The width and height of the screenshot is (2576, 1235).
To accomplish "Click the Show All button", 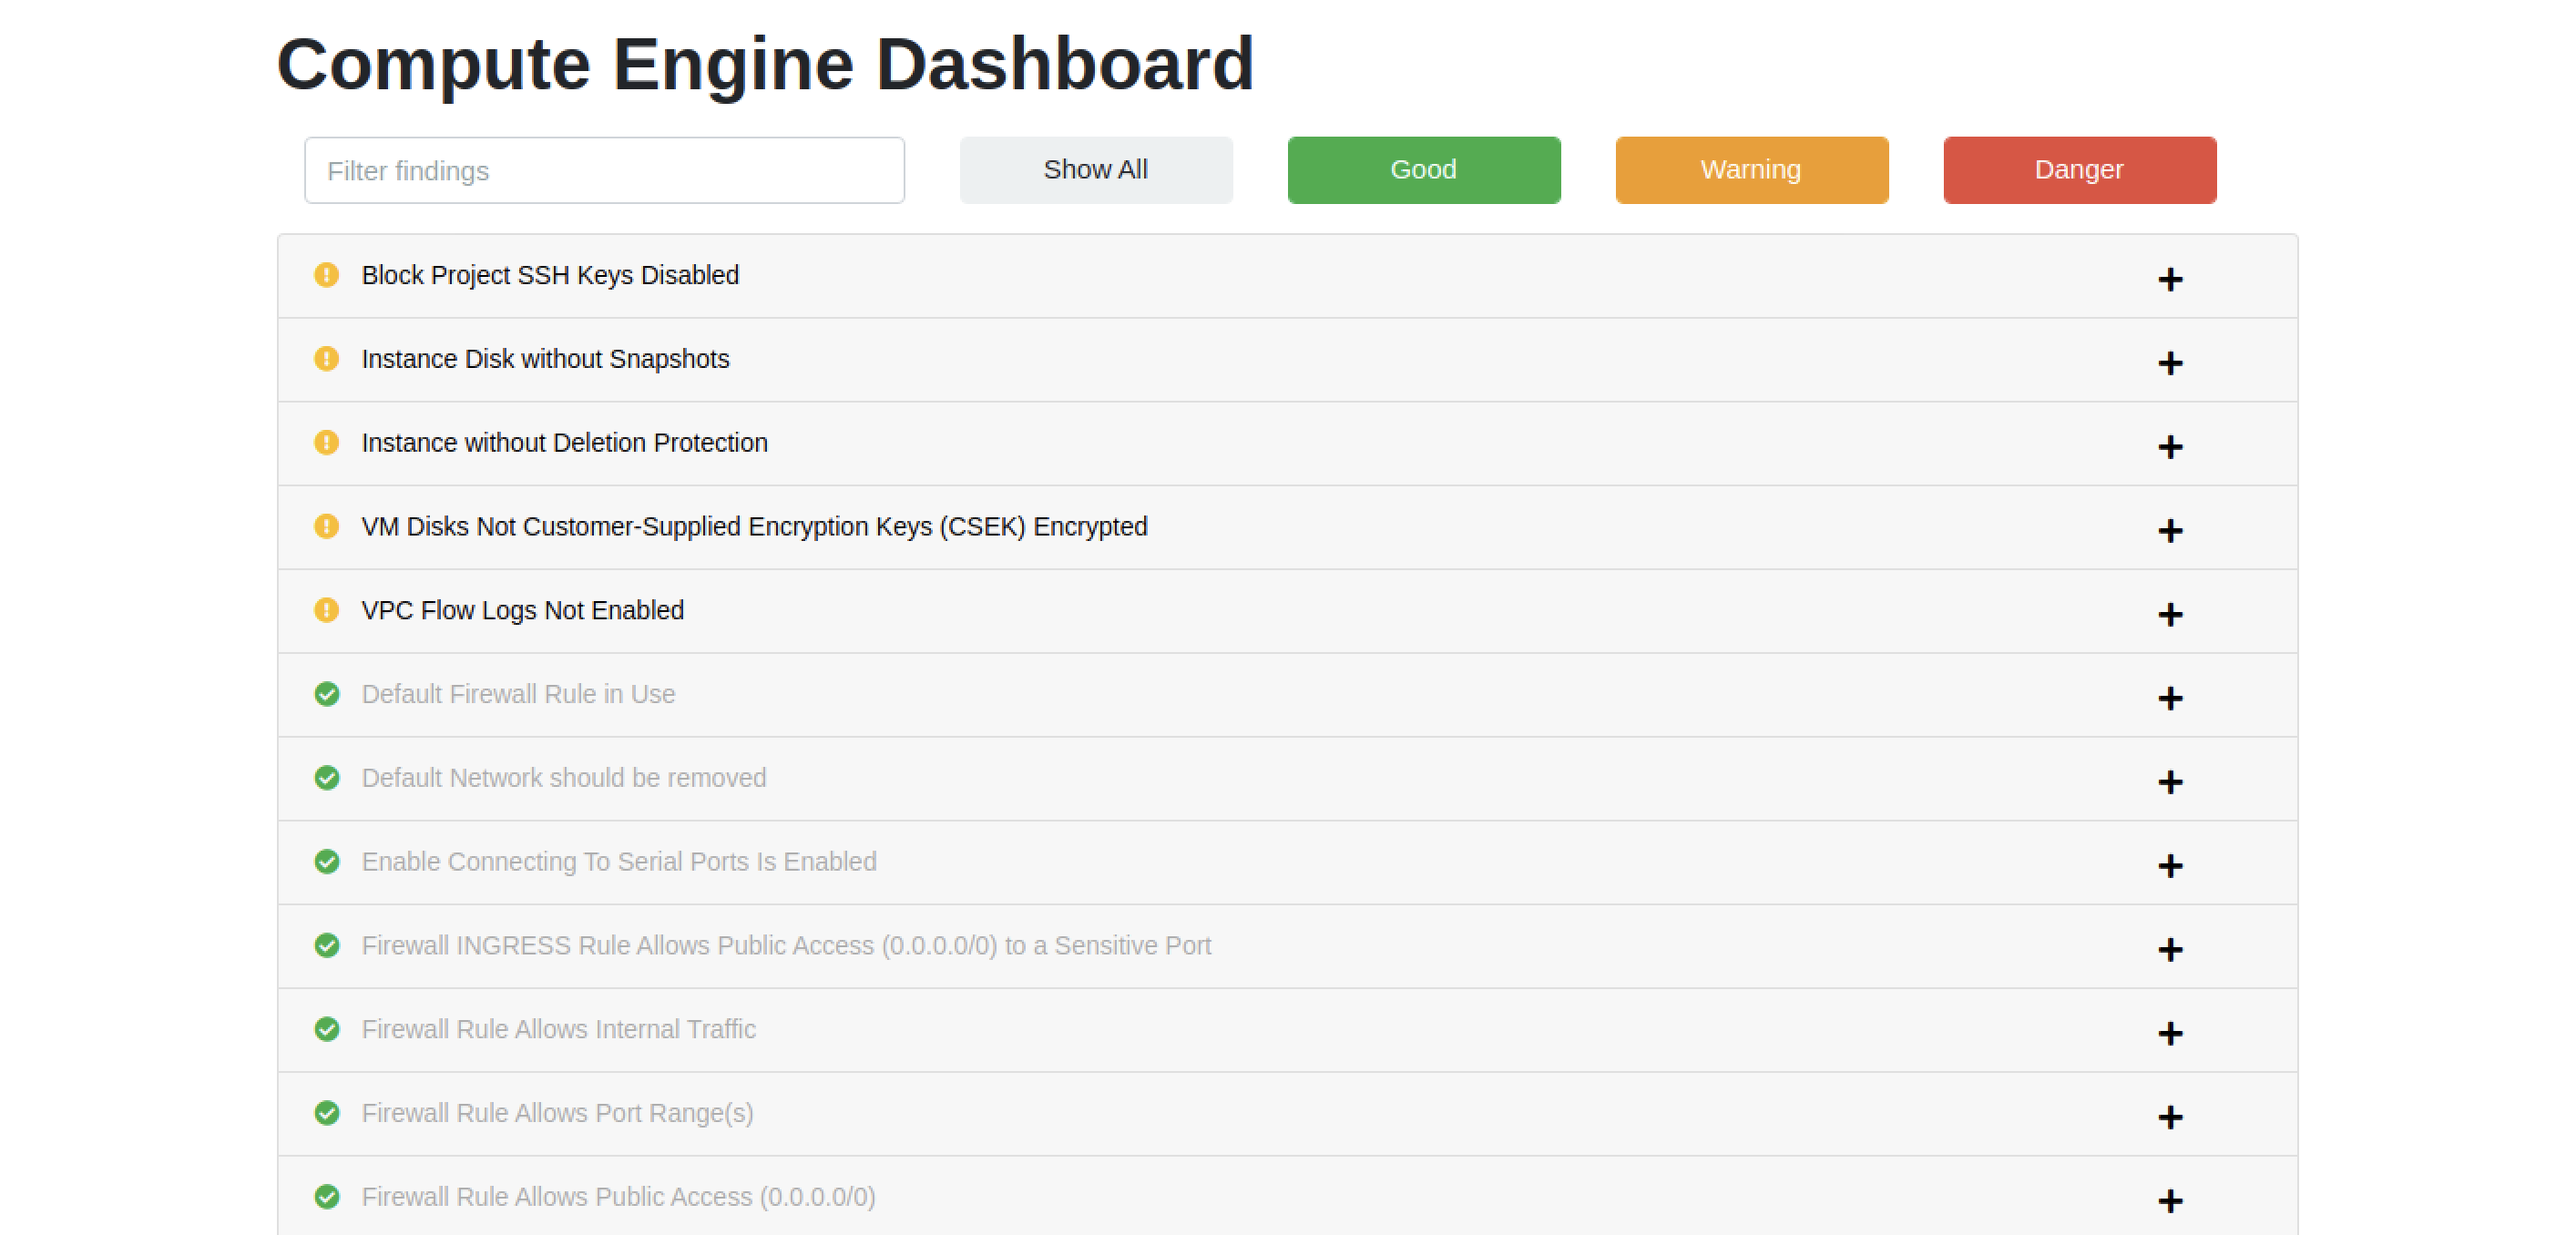I will [x=1095, y=169].
